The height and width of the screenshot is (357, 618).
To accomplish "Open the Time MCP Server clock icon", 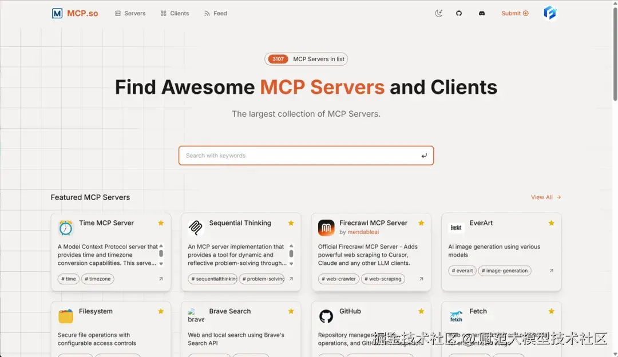I will [x=66, y=228].
